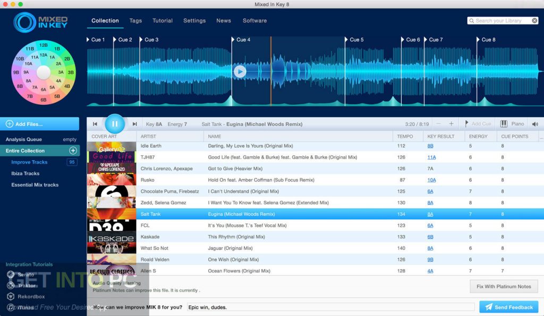This screenshot has width=544, height=316.
Task: Open the Serato integration tutorial
Action: [21, 275]
